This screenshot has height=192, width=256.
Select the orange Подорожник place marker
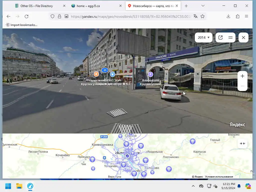coord(96,74)
